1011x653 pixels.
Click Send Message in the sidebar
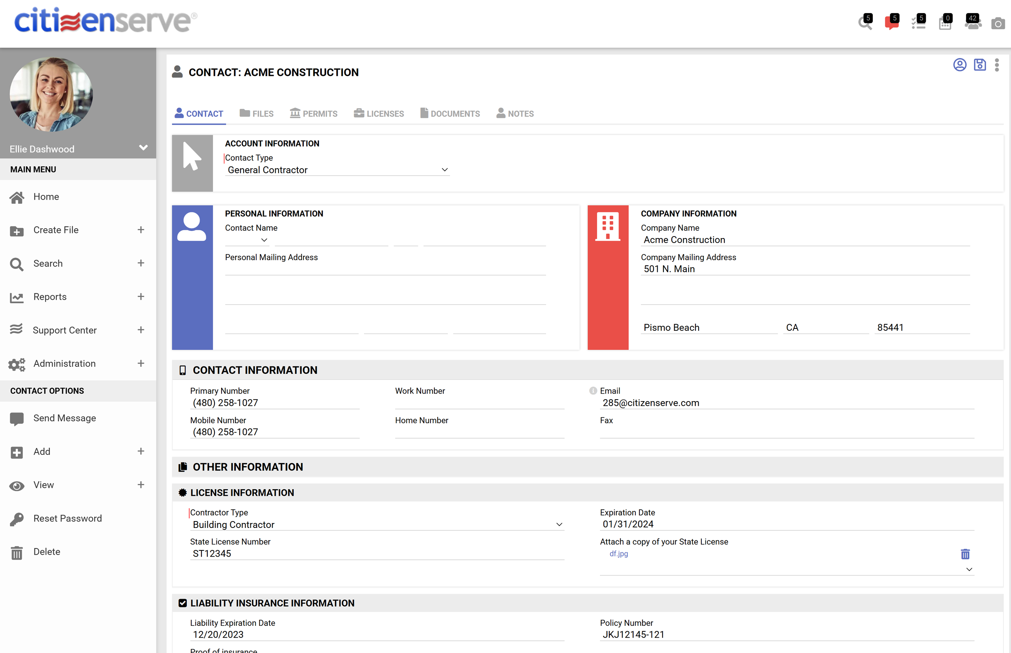click(x=64, y=418)
